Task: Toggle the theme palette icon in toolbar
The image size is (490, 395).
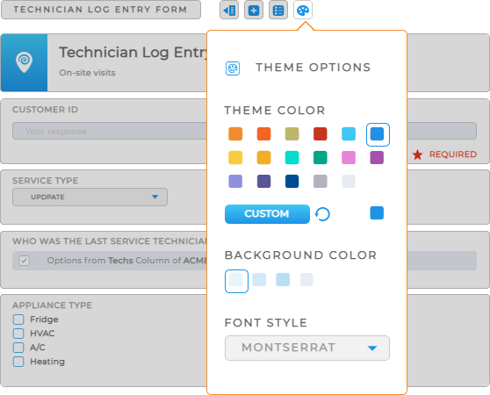Action: (x=303, y=10)
